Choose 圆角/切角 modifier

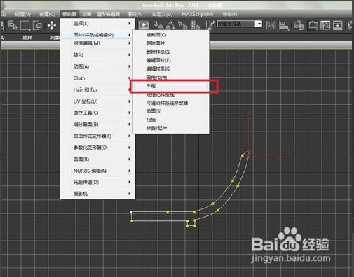point(171,77)
